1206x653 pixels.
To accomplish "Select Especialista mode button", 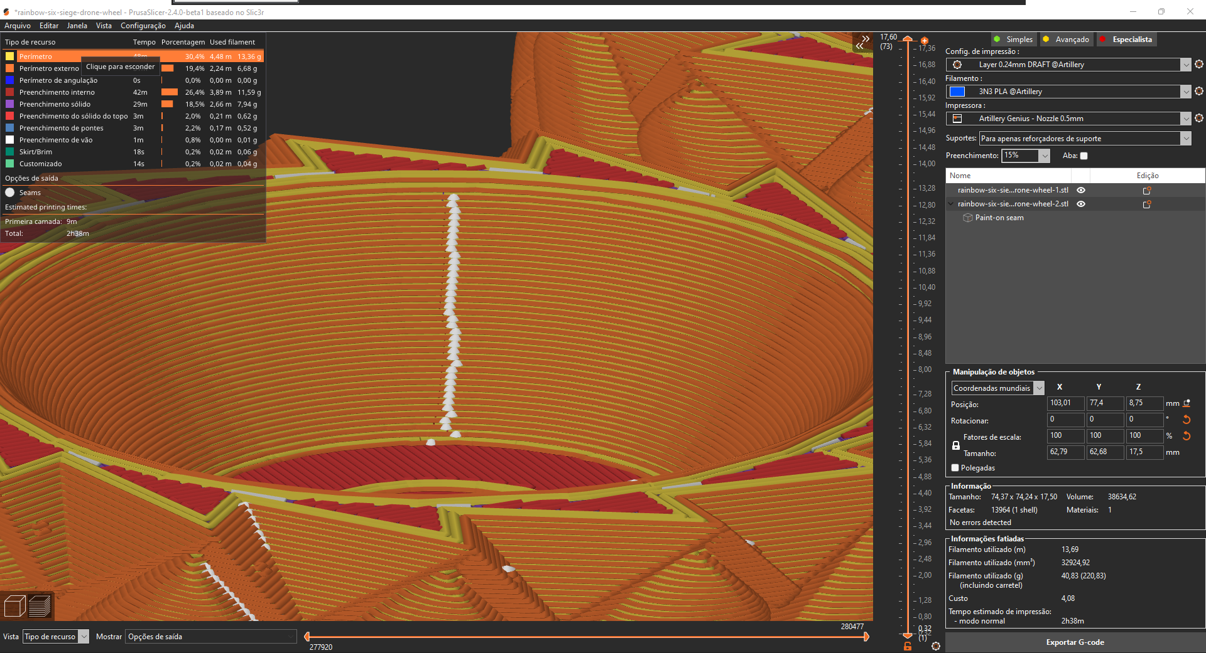I will 1126,40.
